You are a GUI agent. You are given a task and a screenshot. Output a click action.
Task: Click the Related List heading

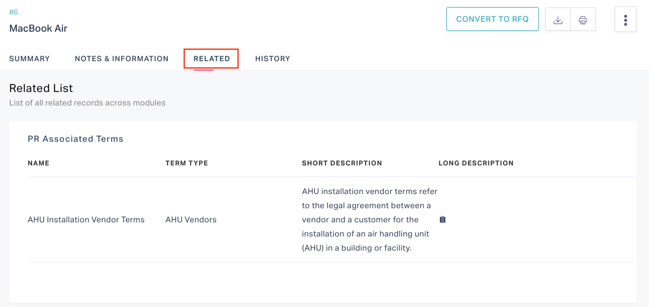(41, 88)
